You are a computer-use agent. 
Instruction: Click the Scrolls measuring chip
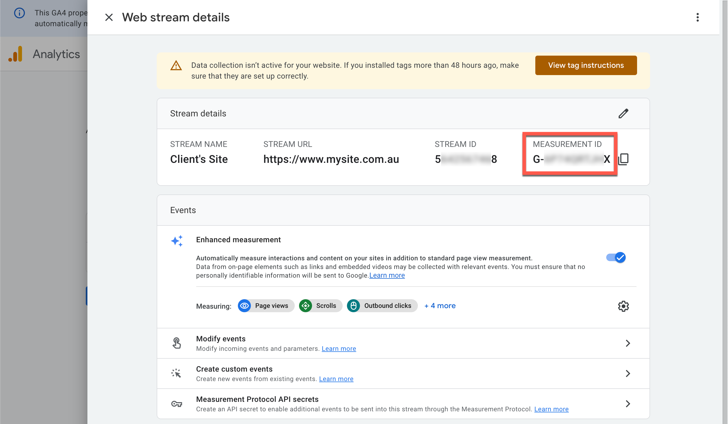[320, 306]
